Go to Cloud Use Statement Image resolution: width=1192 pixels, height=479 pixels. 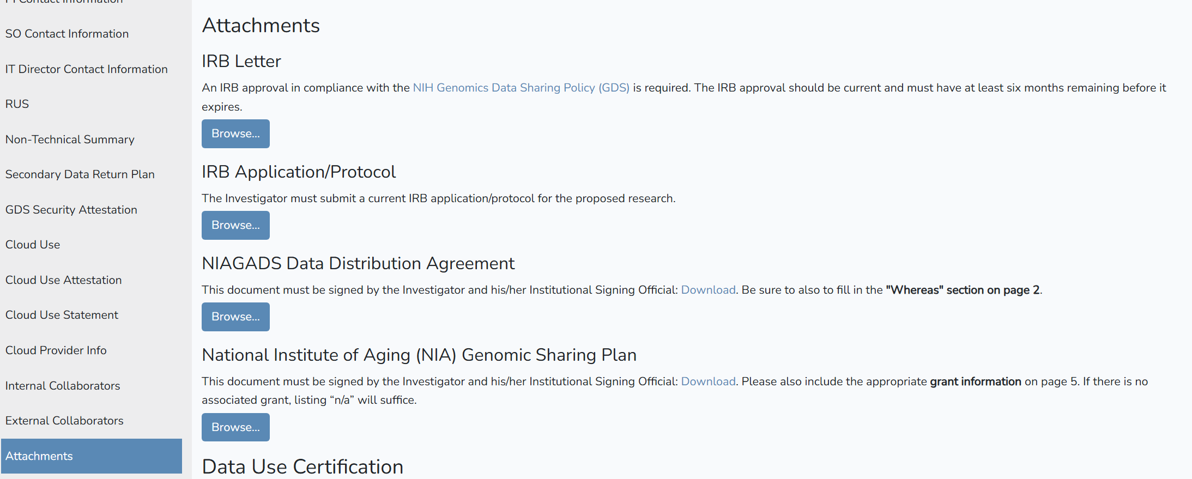click(62, 315)
